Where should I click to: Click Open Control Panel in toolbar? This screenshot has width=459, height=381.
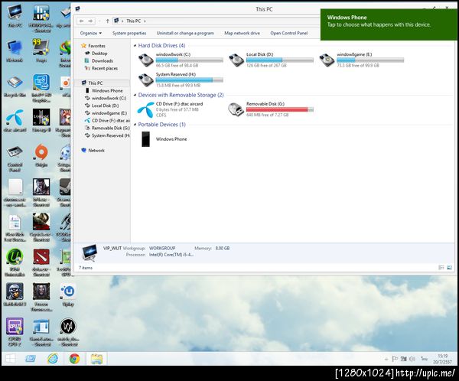(x=288, y=33)
